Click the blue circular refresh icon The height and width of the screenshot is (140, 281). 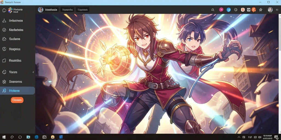[229, 10]
